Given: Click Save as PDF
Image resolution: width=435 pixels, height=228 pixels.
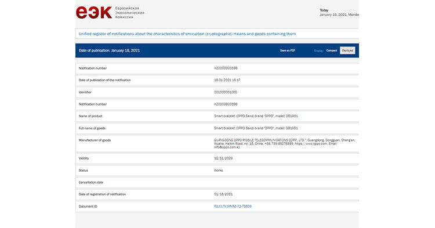Looking at the screenshot, I should pyautogui.click(x=288, y=50).
